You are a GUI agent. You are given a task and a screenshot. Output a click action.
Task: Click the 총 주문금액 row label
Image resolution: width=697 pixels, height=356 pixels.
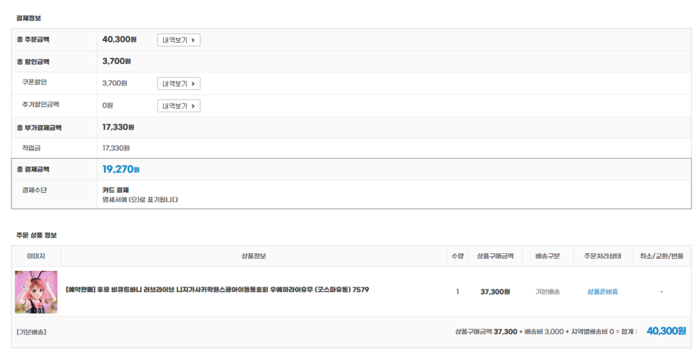33,39
